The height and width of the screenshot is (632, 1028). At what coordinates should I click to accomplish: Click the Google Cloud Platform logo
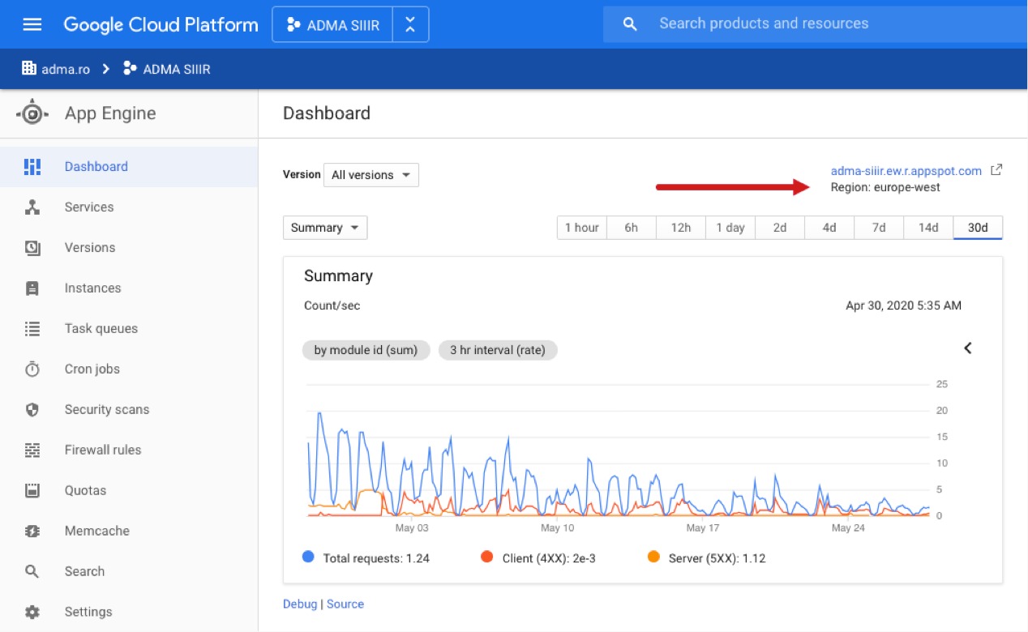pyautogui.click(x=161, y=24)
